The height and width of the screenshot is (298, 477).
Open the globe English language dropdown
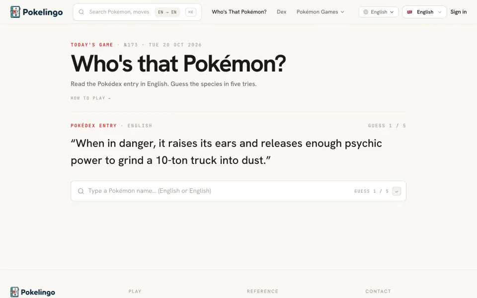pyautogui.click(x=379, y=12)
